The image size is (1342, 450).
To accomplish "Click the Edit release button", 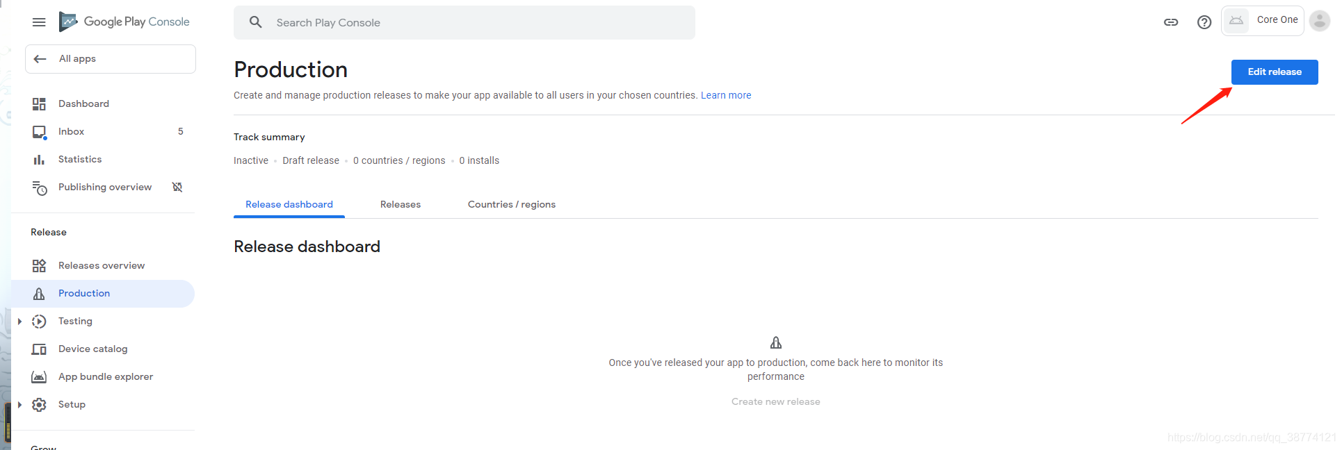I will click(x=1275, y=72).
